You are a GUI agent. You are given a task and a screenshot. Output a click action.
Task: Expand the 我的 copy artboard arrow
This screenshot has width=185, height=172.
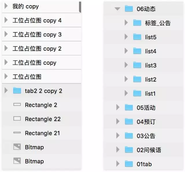coord(6,6)
